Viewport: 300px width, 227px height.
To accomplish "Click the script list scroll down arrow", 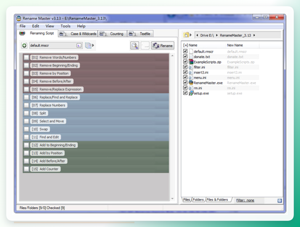I will (x=173, y=199).
